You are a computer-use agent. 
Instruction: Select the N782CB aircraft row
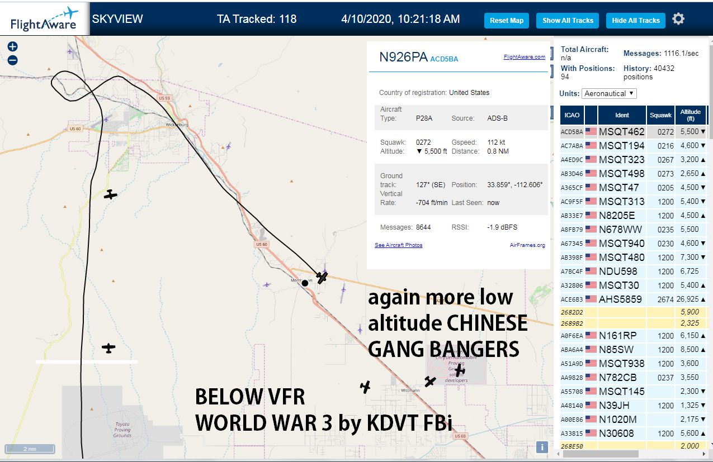pyautogui.click(x=634, y=378)
